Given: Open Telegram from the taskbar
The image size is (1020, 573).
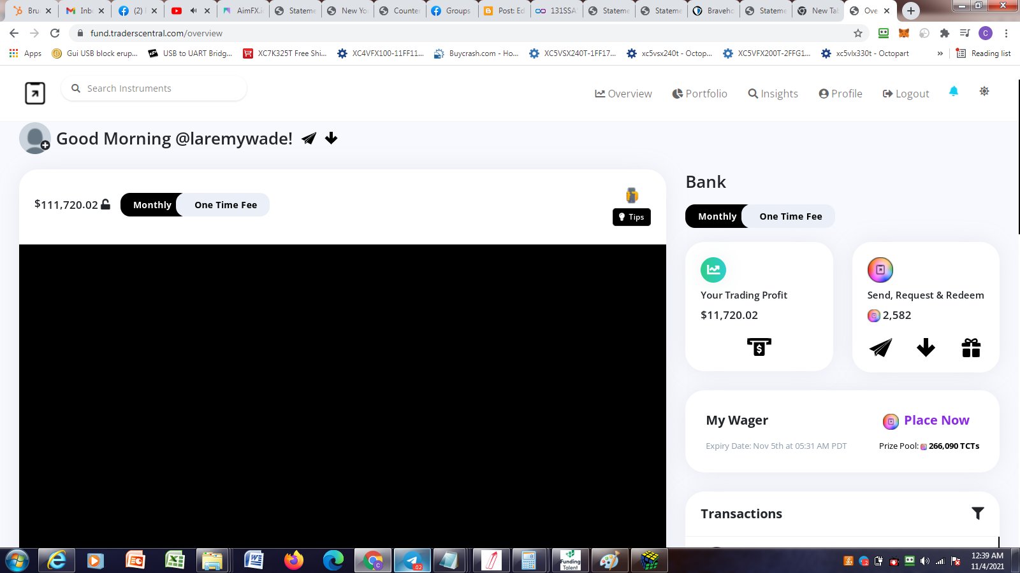Looking at the screenshot, I should point(412,560).
